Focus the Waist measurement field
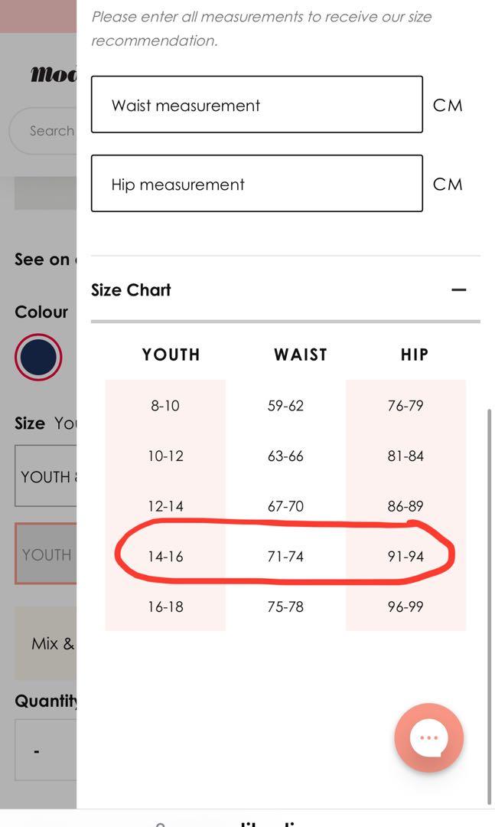 pyautogui.click(x=256, y=105)
